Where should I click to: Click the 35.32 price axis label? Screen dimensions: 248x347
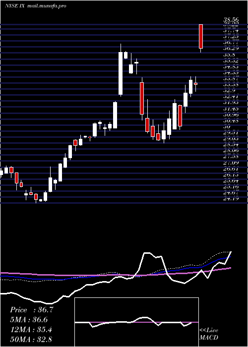coord(231,60)
